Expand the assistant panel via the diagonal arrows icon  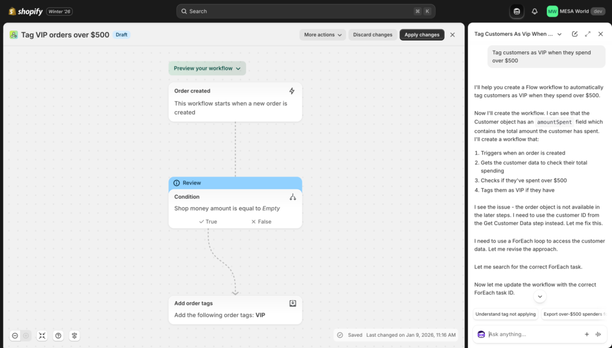[x=587, y=34]
